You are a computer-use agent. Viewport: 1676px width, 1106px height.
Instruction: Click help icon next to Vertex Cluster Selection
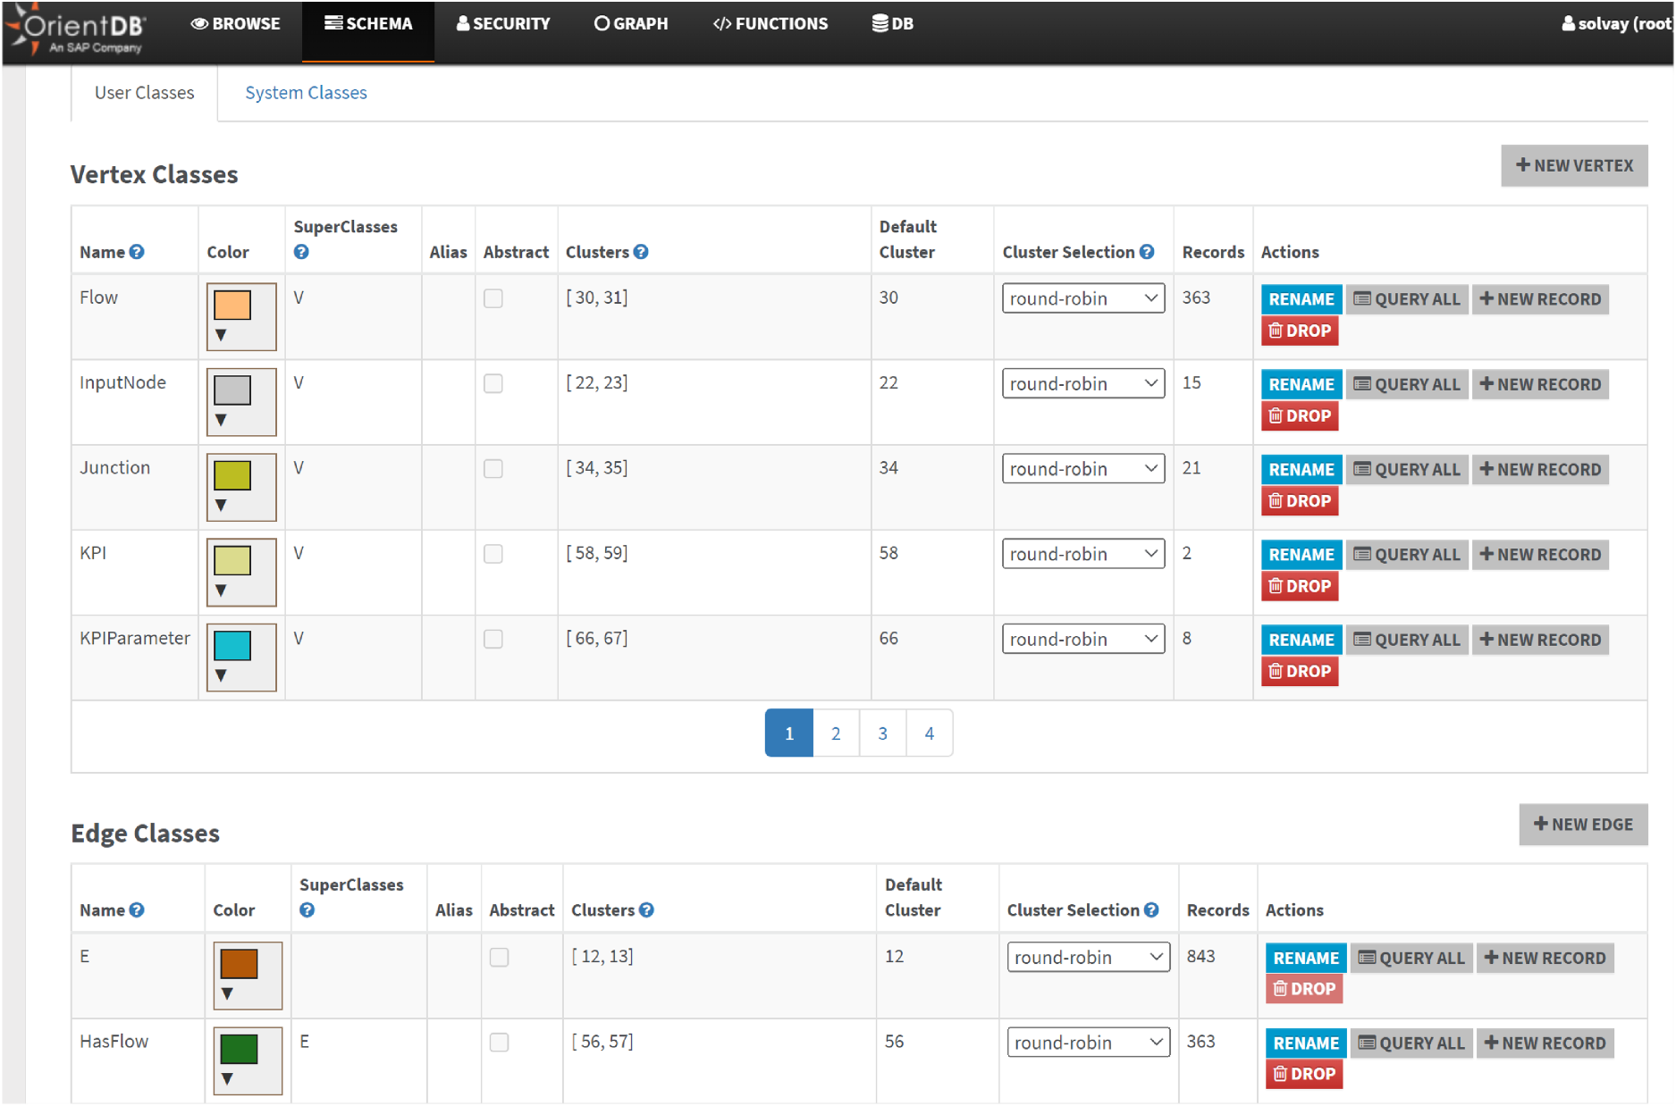coord(1147,252)
